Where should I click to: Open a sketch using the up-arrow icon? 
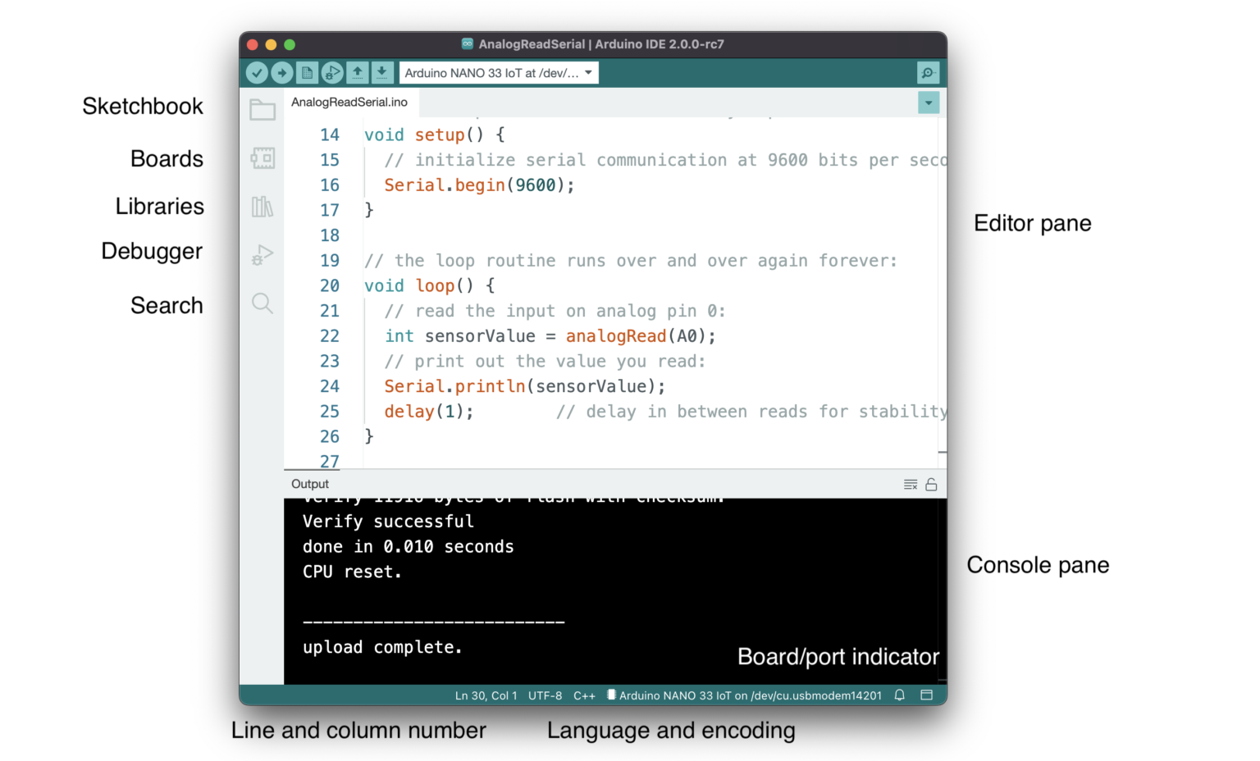(x=357, y=73)
